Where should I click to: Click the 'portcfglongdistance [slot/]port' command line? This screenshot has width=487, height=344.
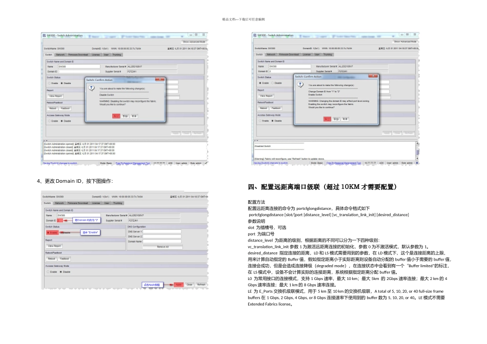pyautogui.click(x=329, y=214)
